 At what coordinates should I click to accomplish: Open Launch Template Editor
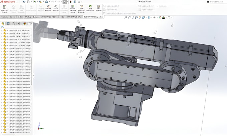coord(73,9)
